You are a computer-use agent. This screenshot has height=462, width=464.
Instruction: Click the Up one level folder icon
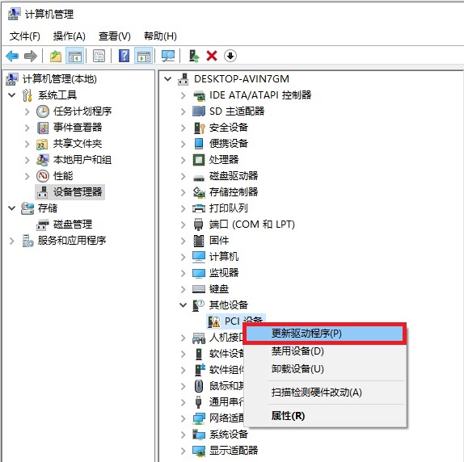click(x=55, y=56)
